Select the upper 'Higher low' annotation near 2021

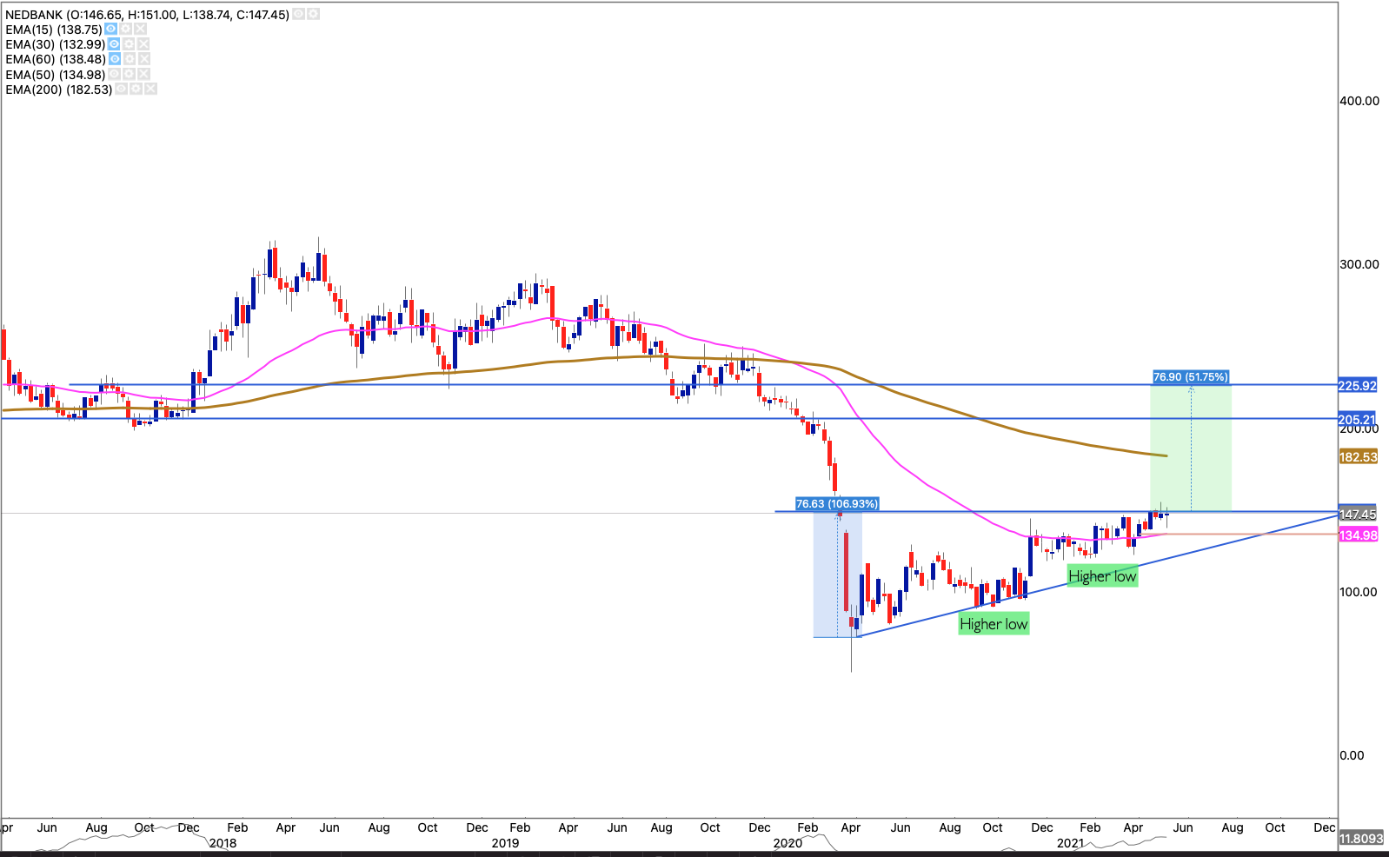[x=1101, y=576]
